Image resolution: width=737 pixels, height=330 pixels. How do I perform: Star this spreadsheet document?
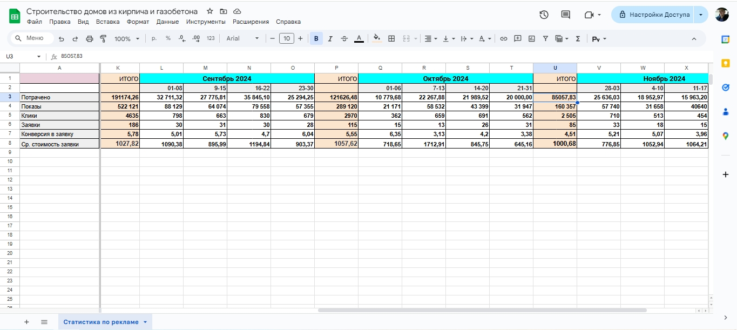click(x=209, y=11)
